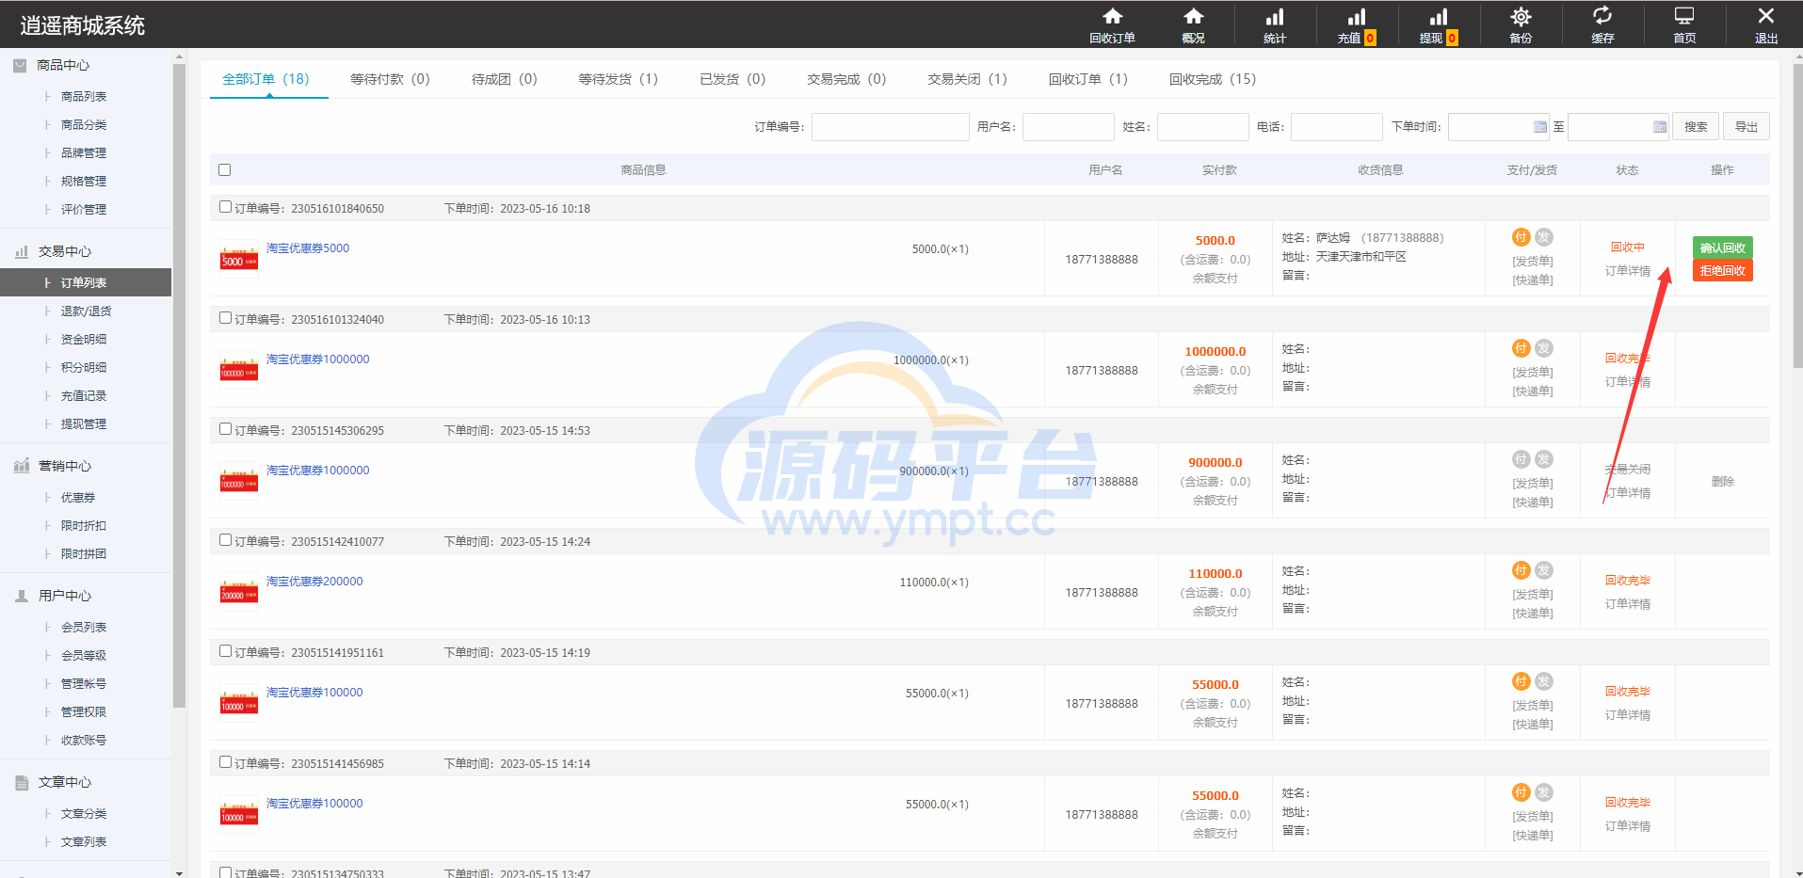Click the 导出 export button

(1747, 127)
